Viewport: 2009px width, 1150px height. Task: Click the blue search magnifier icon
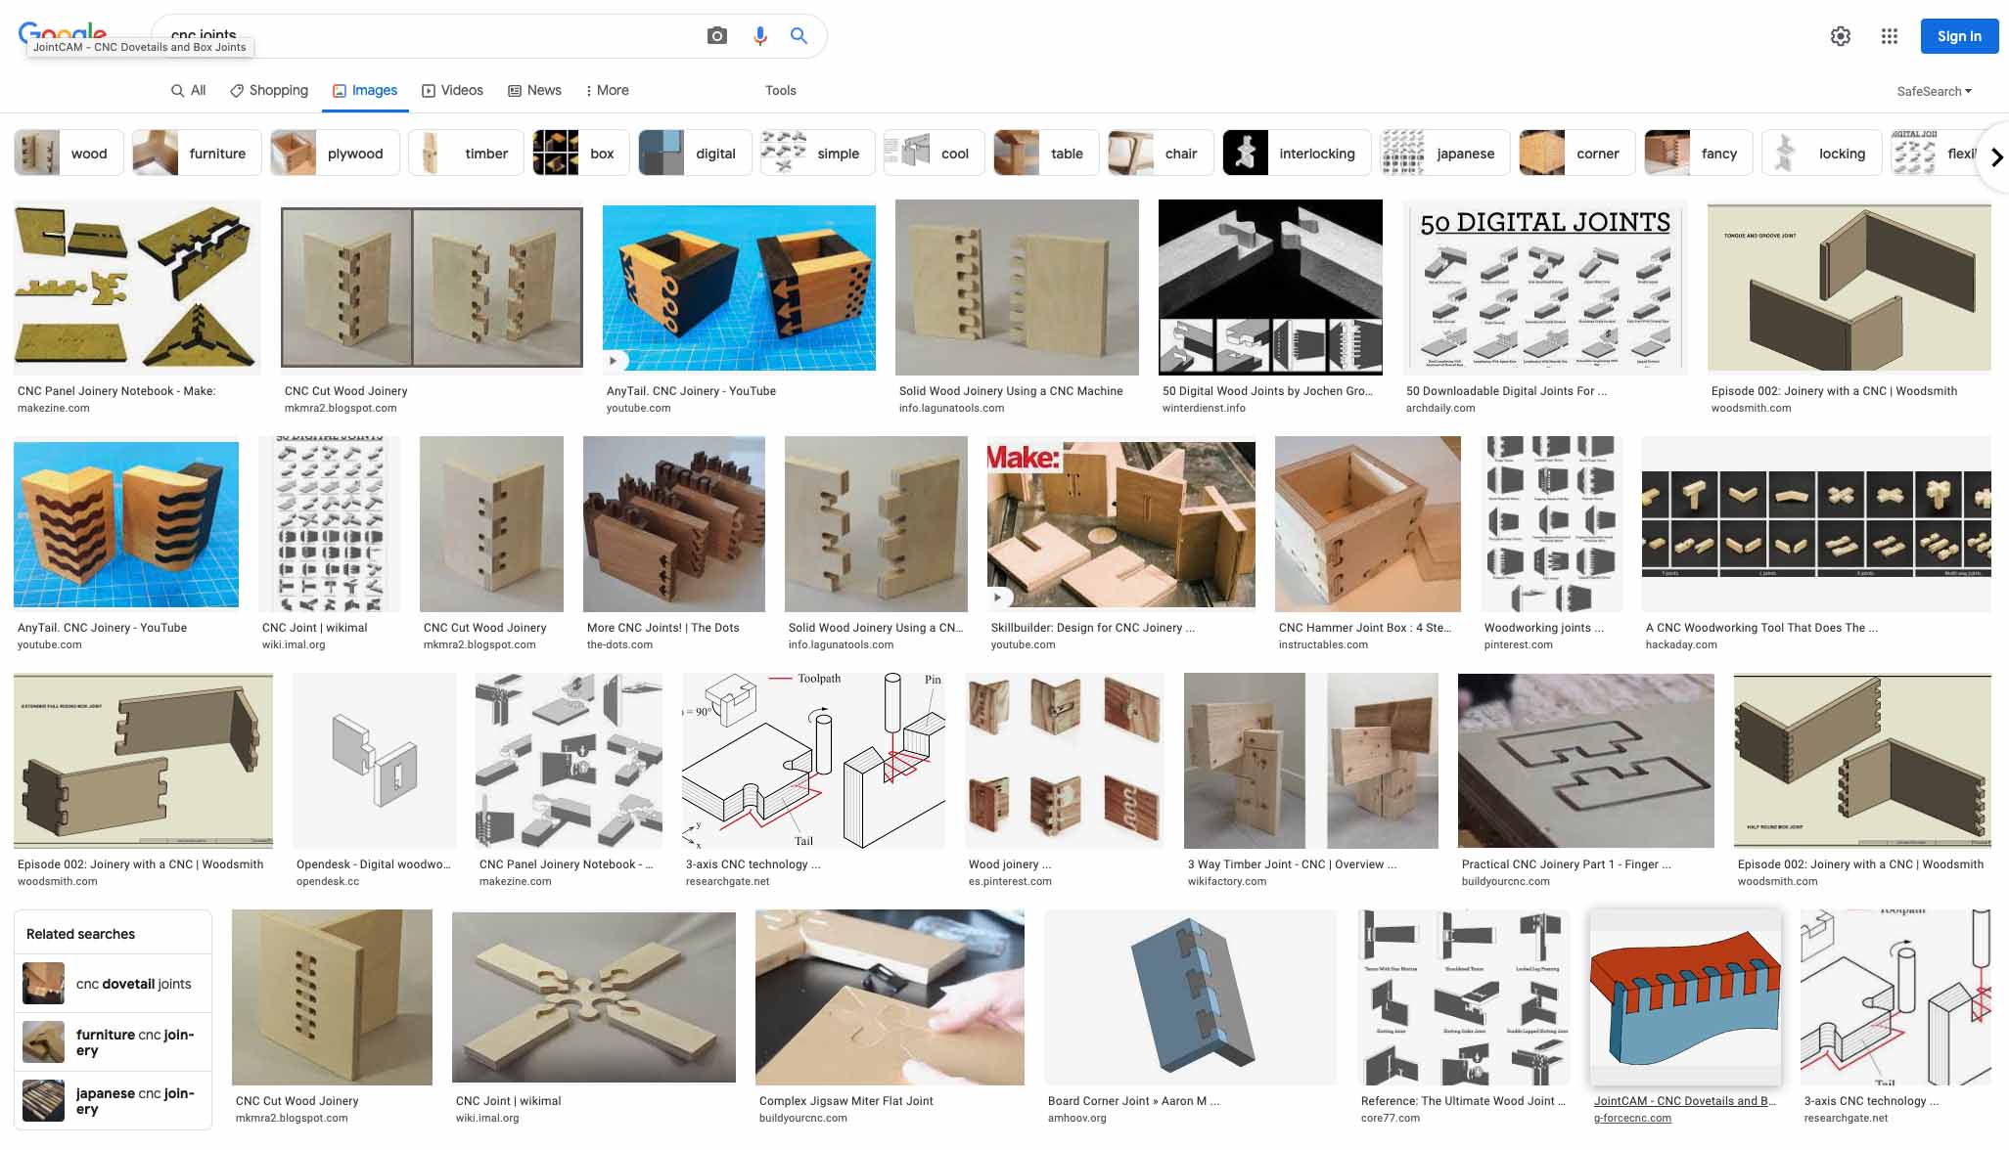(799, 36)
